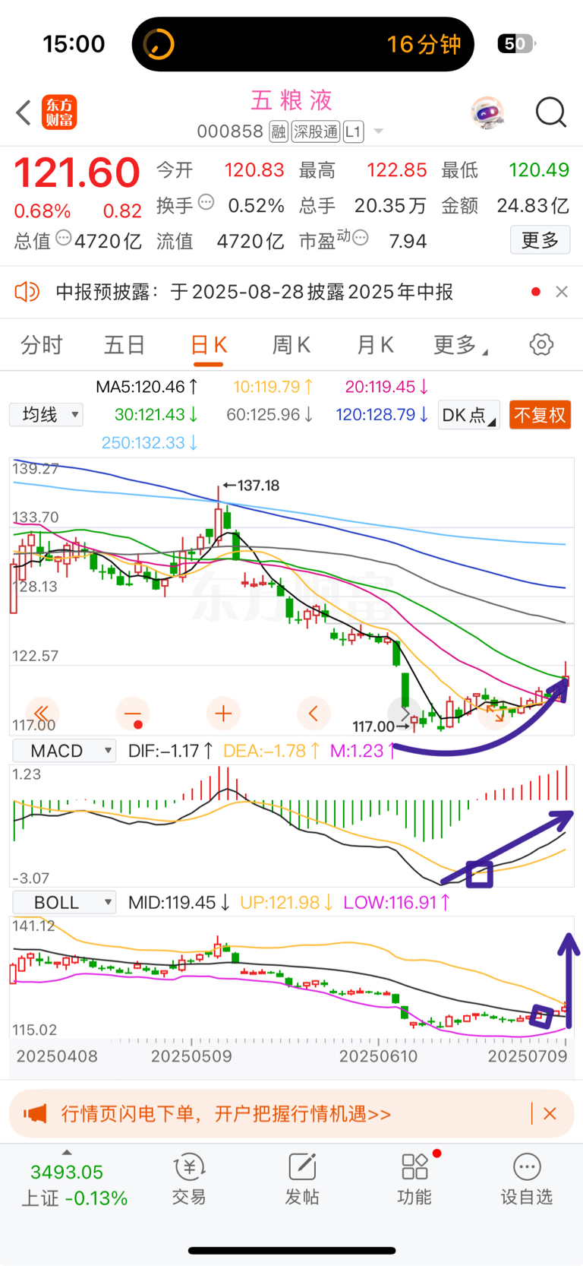This screenshot has height=1266, width=583.
Task: Tap the 121.60 current price
Action: [77, 172]
